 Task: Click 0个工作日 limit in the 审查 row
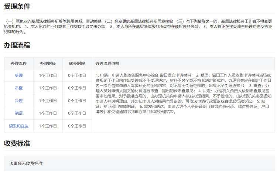pyautogui.click(x=77, y=88)
